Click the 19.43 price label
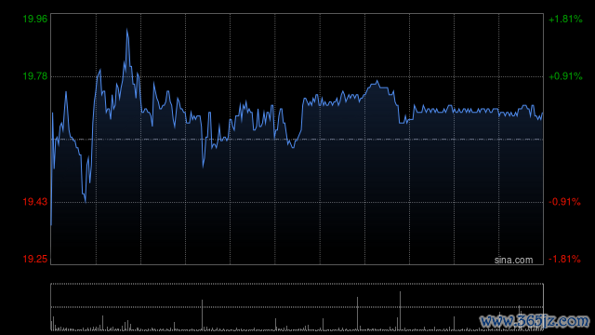Image resolution: width=595 pixels, height=335 pixels. (35, 202)
